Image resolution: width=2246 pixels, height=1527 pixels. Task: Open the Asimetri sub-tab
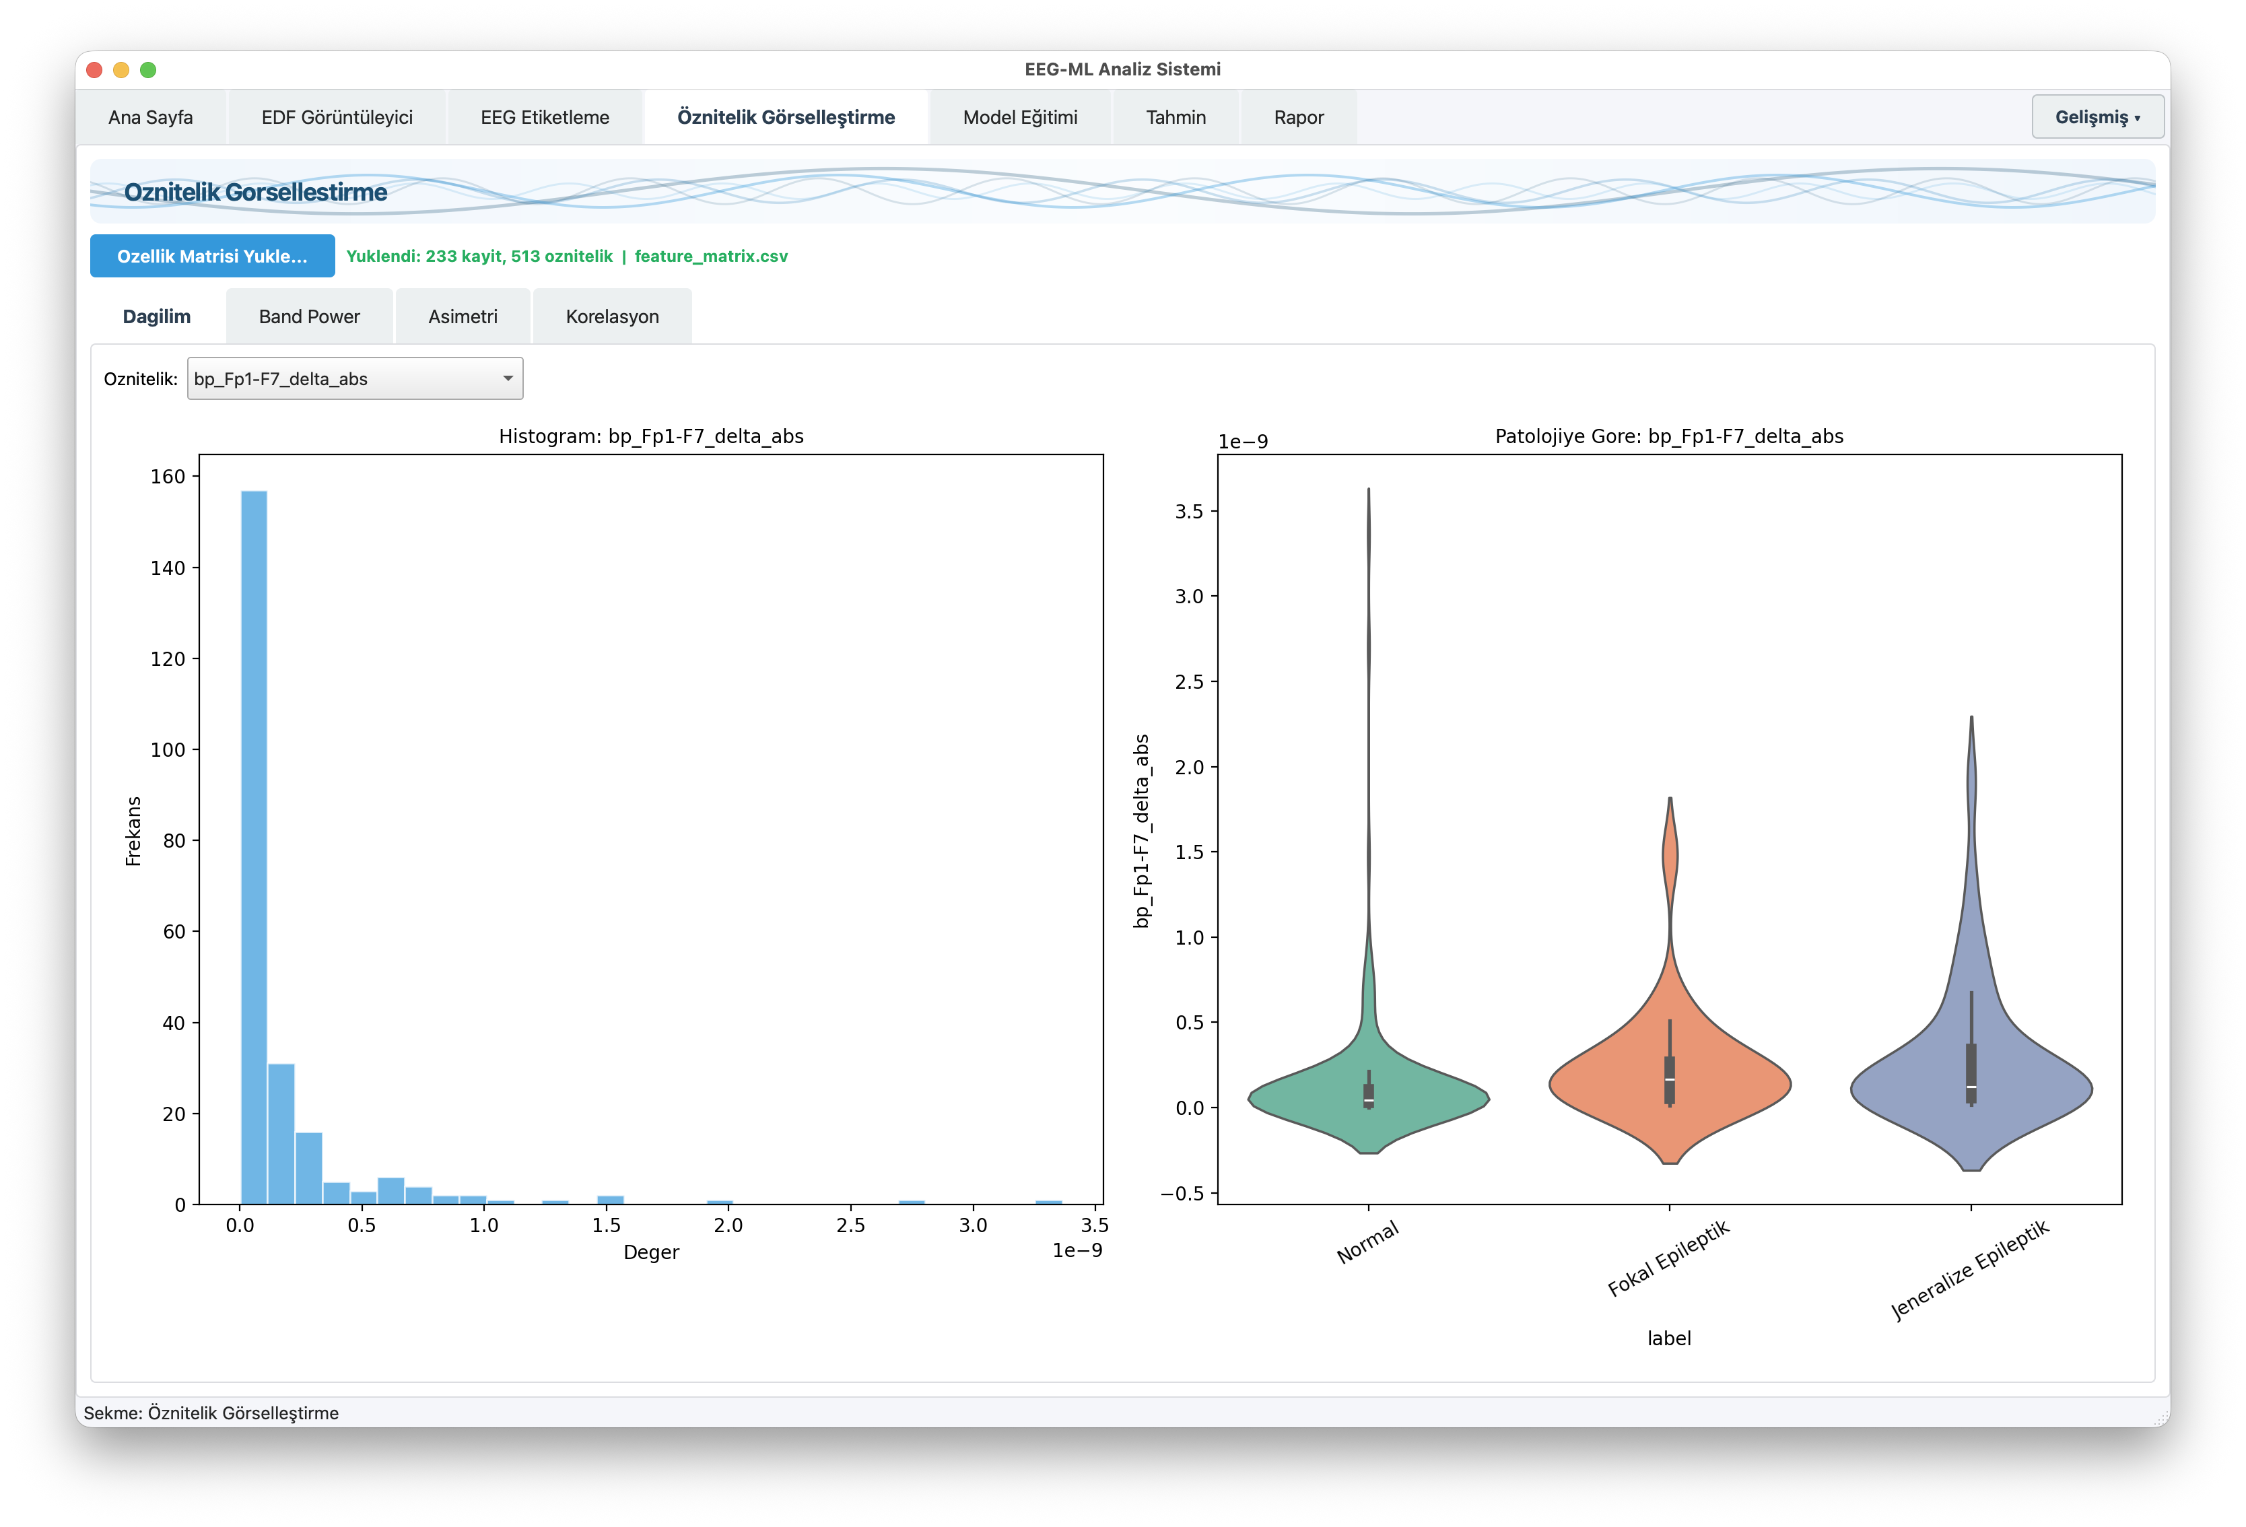coord(463,317)
